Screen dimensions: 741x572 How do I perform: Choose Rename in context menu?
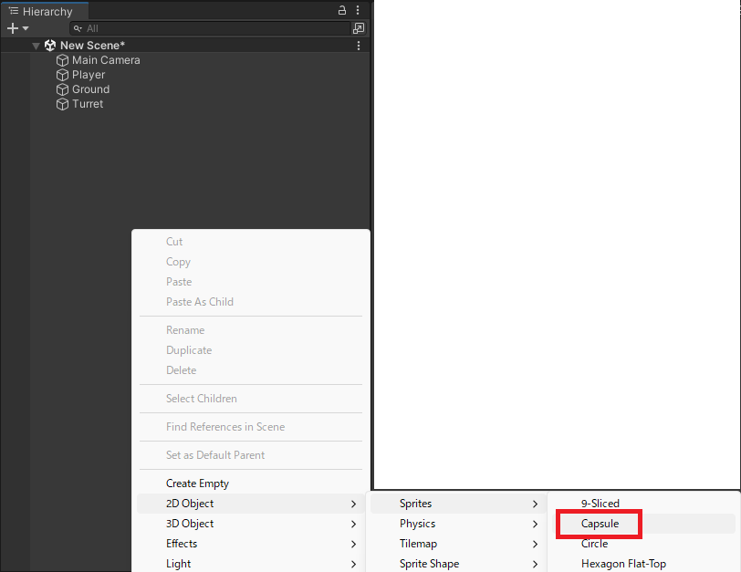pyautogui.click(x=185, y=329)
